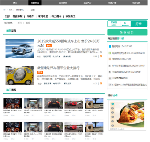Select the 家装电工 category tab
Viewport: 150px width, 142px height.
[71, 16]
